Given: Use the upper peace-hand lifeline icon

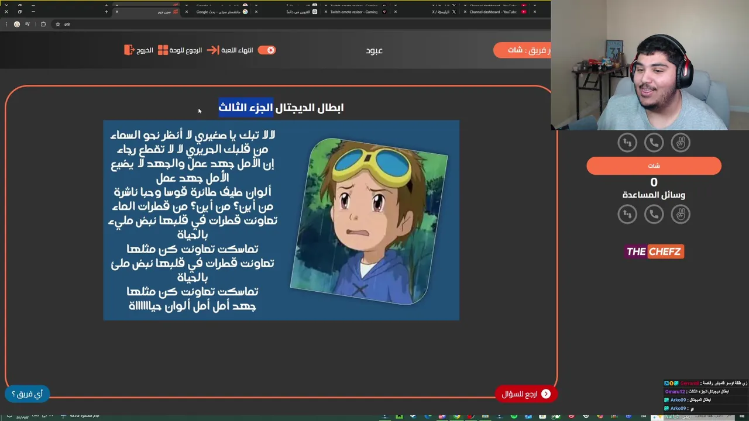Looking at the screenshot, I should tap(681, 142).
